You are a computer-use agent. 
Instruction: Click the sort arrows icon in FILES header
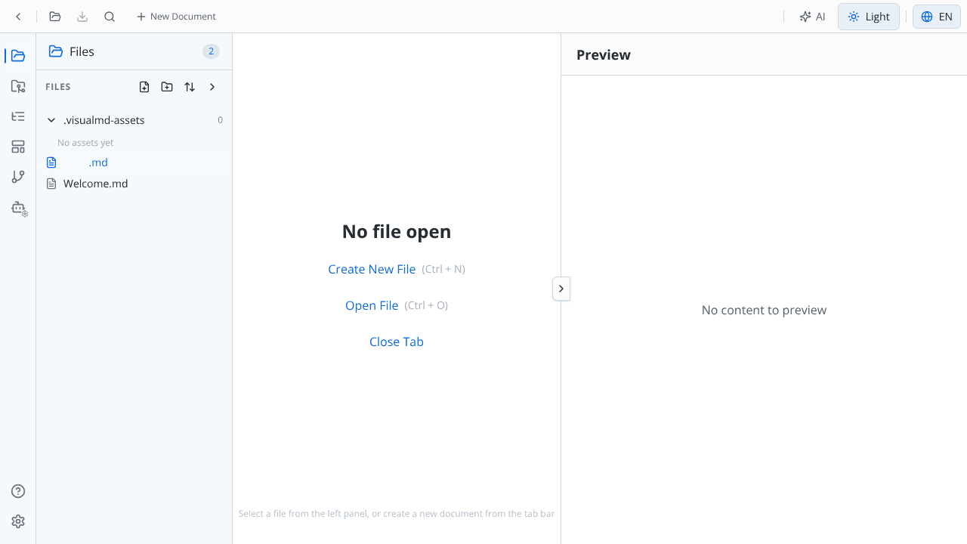pyautogui.click(x=190, y=87)
